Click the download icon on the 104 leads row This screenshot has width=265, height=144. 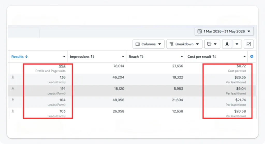click(13, 100)
